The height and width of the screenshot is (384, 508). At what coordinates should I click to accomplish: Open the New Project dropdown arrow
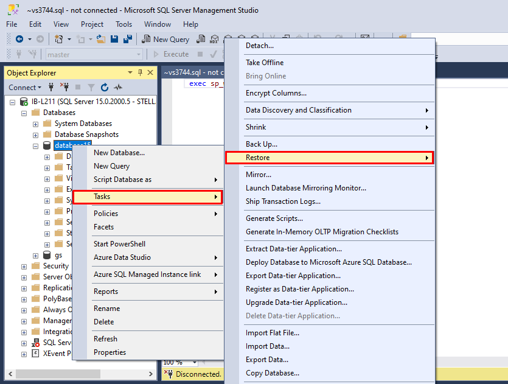[69, 39]
